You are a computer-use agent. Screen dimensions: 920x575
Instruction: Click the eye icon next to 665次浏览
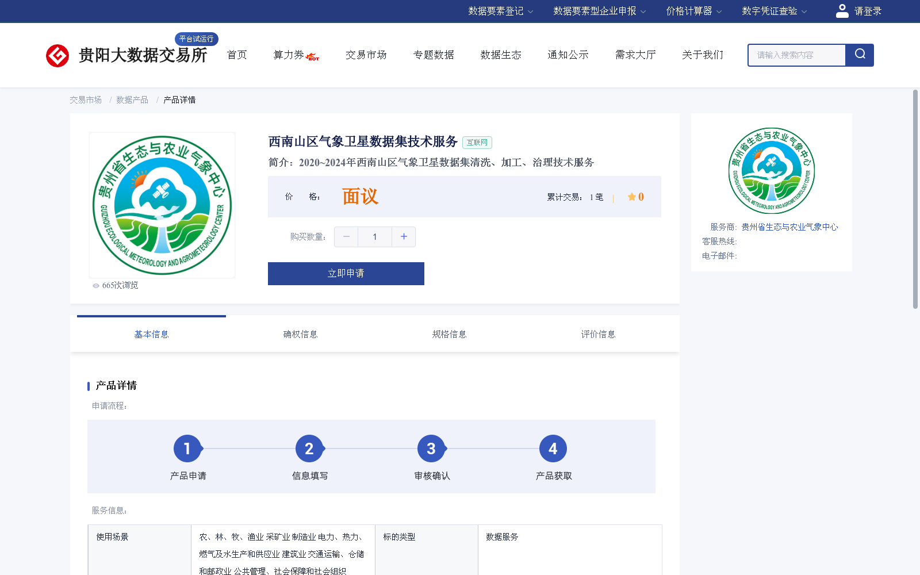point(96,286)
